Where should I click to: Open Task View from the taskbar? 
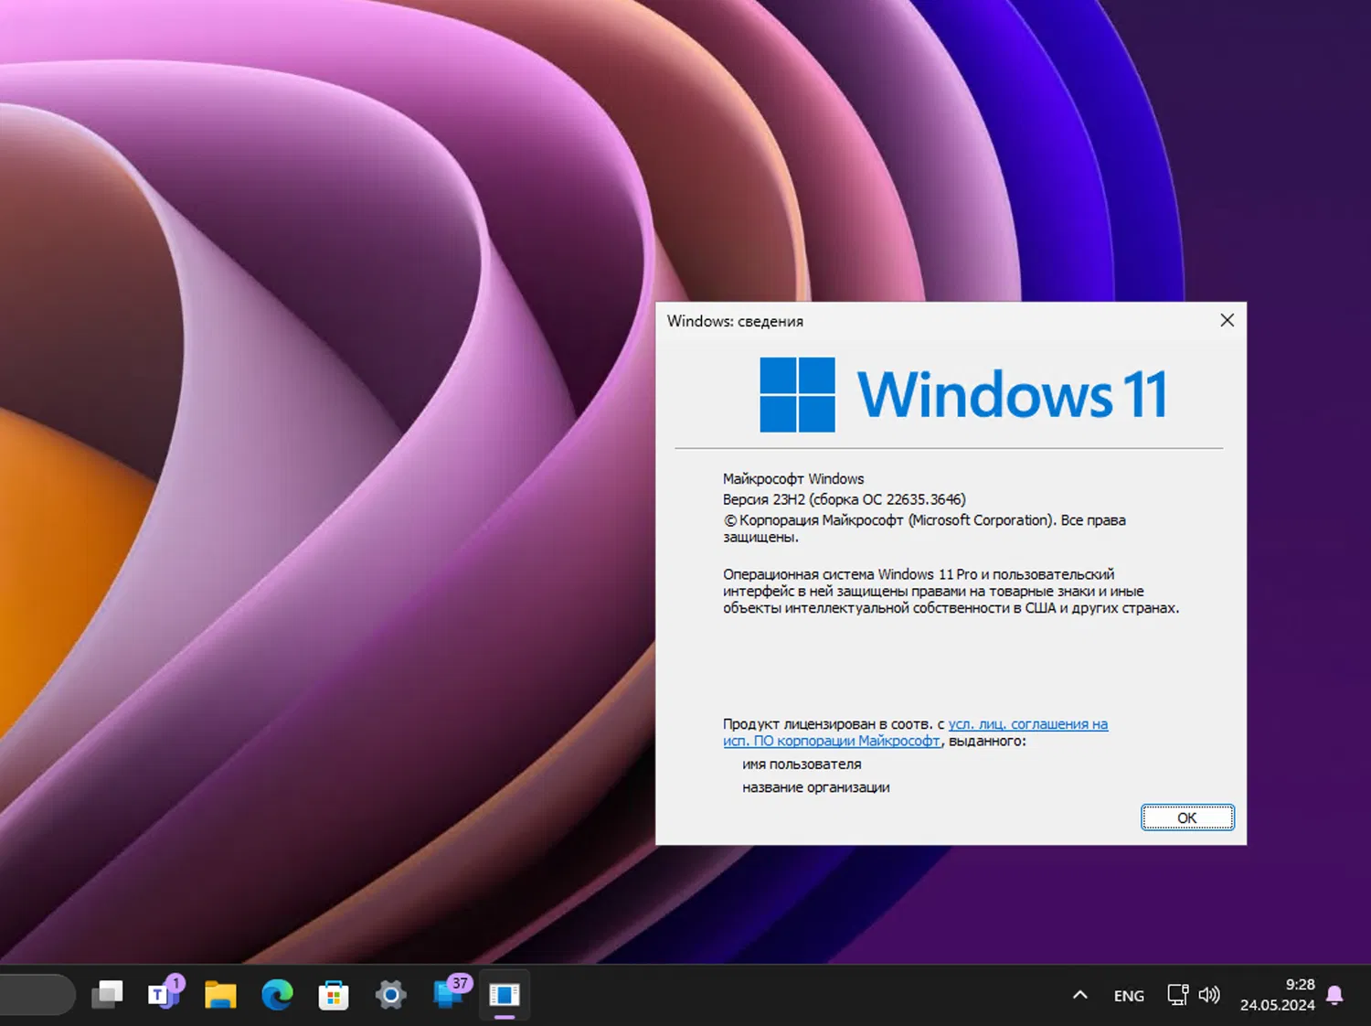tap(107, 994)
